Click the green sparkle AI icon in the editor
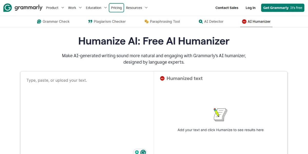308x154 pixels. (x=137, y=152)
